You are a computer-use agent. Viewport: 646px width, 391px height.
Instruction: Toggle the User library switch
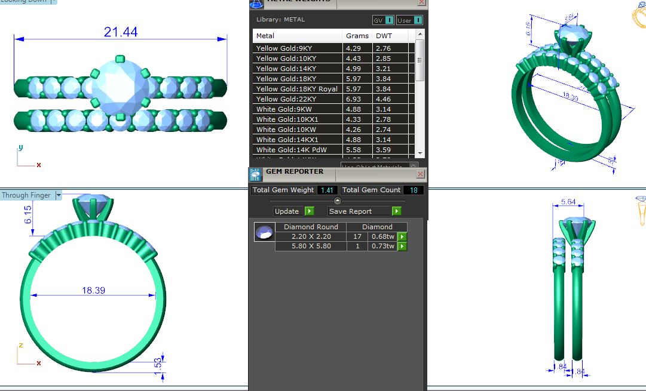click(418, 20)
